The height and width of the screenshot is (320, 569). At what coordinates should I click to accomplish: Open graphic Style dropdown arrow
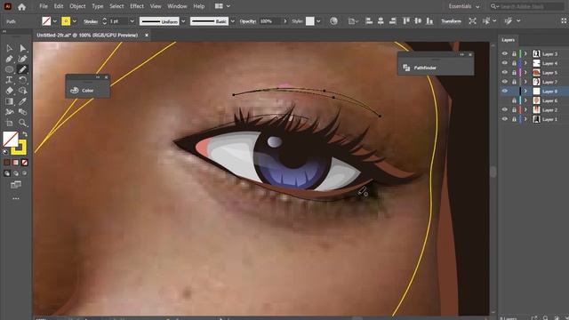pos(318,21)
